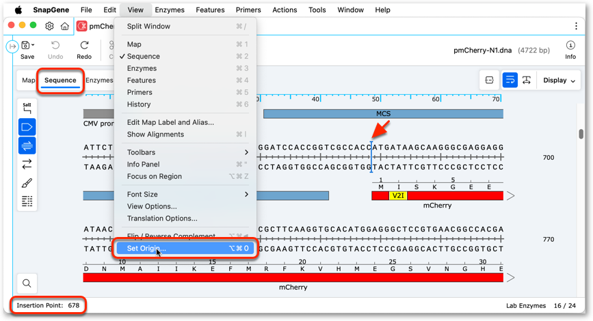
Task: Click the gray CMV promoter feature bar
Action: coord(98,113)
